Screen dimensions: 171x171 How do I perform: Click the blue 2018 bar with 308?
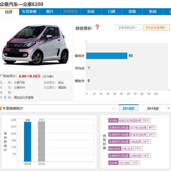27,142
